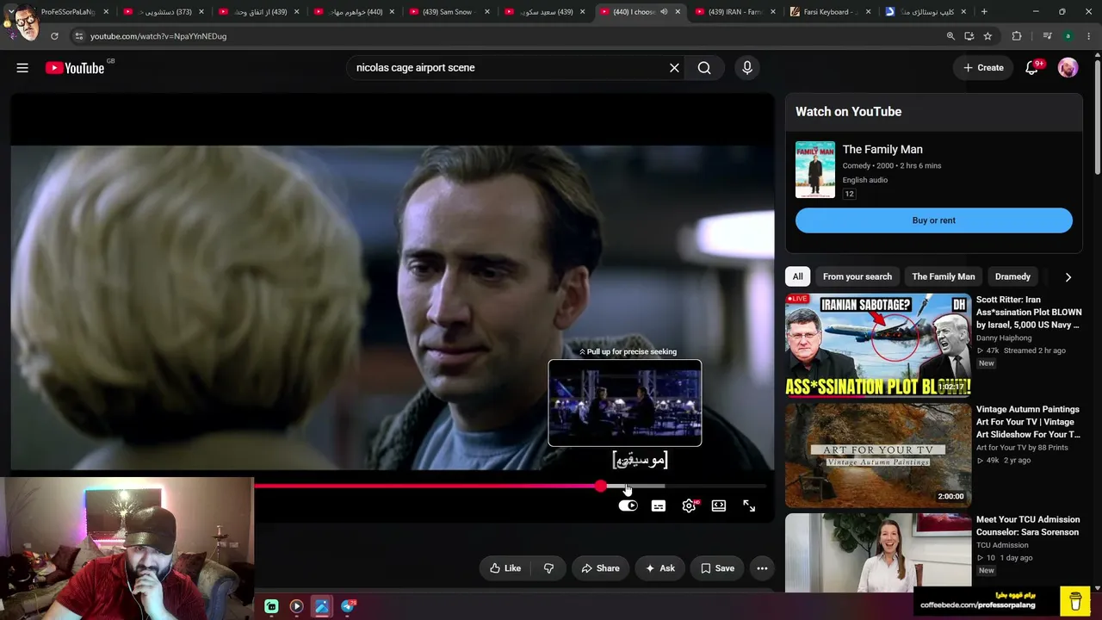Select the All filter chip
The height and width of the screenshot is (620, 1102).
click(798, 276)
